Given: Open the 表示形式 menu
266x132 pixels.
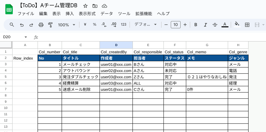Looking at the screenshot, I should [x=87, y=14].
